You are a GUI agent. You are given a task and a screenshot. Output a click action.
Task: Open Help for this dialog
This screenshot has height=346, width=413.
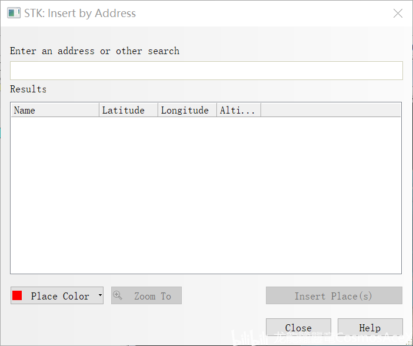(370, 328)
